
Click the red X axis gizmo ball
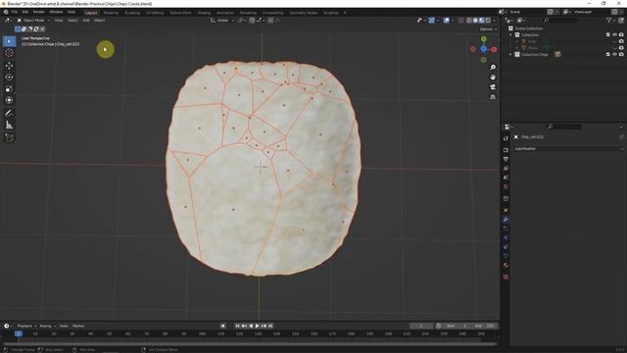pyautogui.click(x=494, y=49)
